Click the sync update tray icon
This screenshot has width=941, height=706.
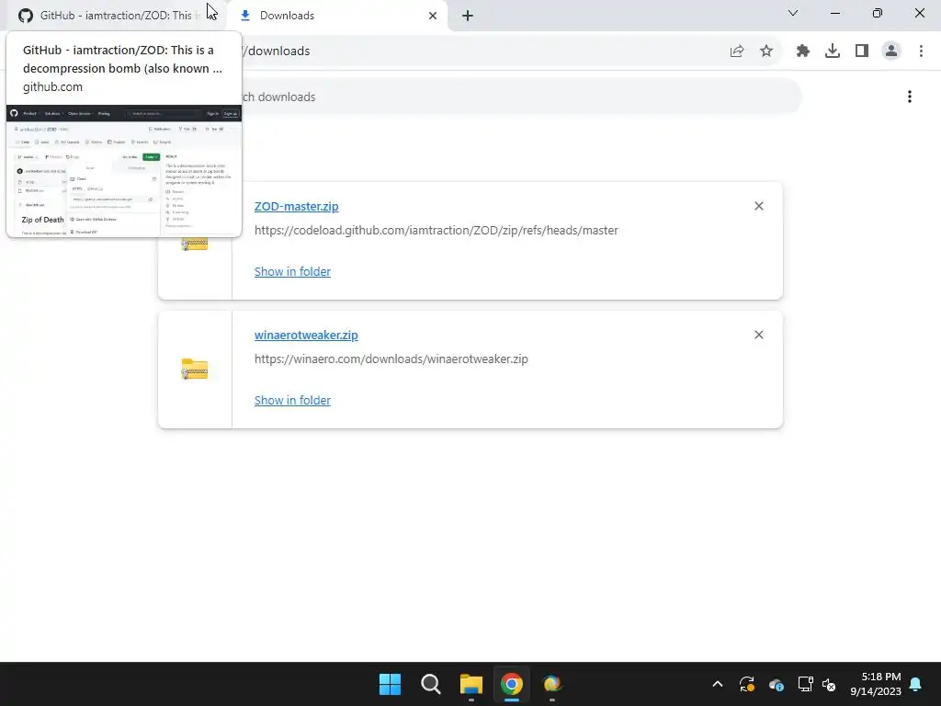[746, 684]
